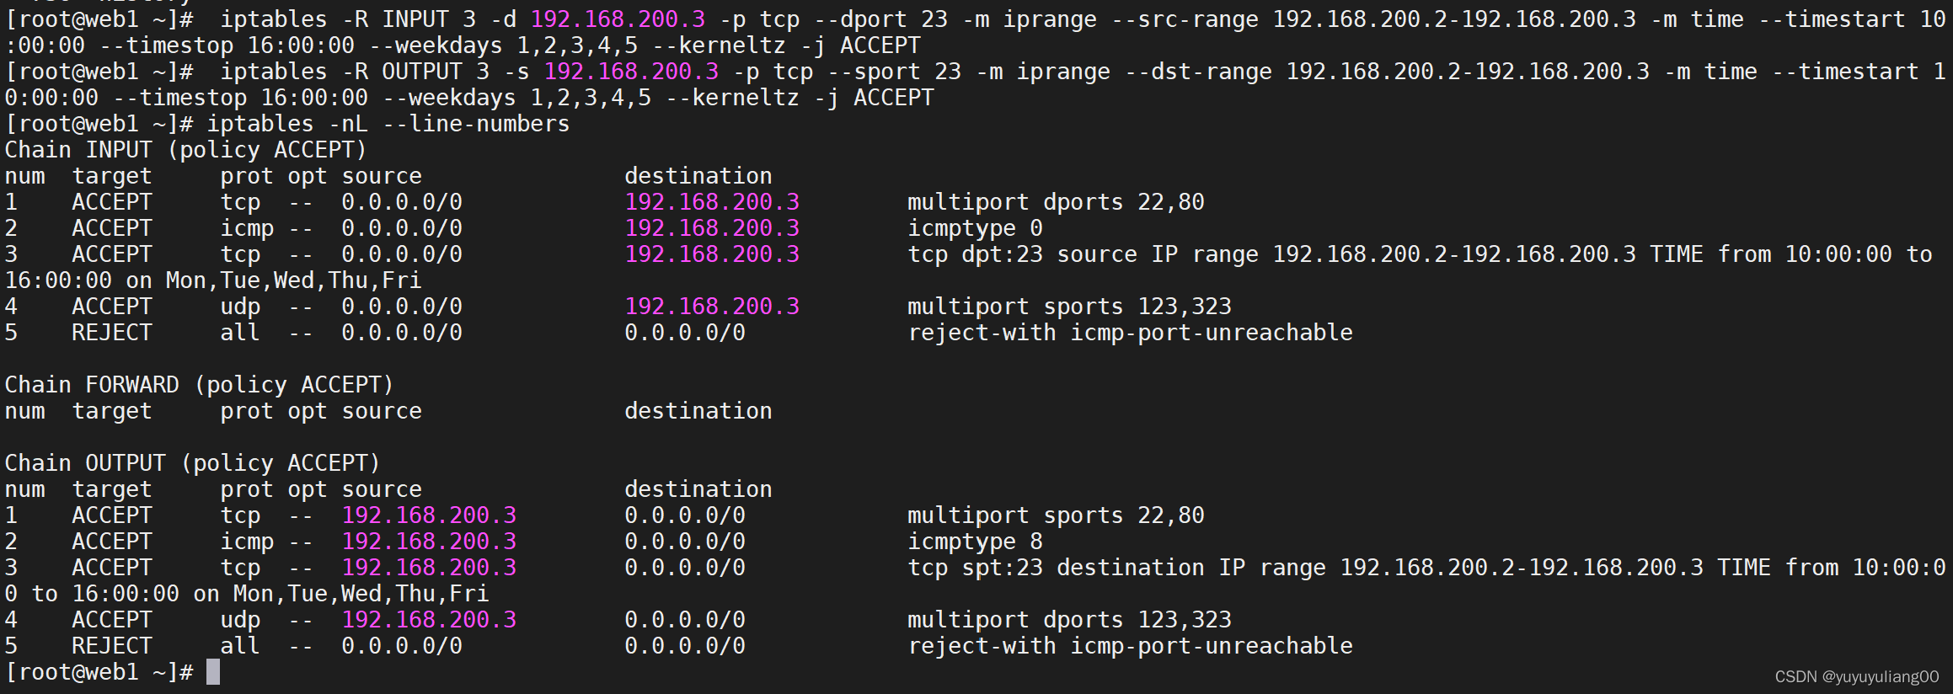Click 'reject-with icmp-port-unreachable' in OUTPUT rule 5
Image resolution: width=1953 pixels, height=694 pixels.
(1130, 646)
